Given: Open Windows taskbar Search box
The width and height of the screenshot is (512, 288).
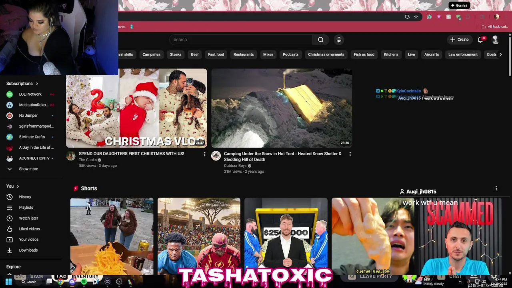Looking at the screenshot, I should (x=28, y=282).
